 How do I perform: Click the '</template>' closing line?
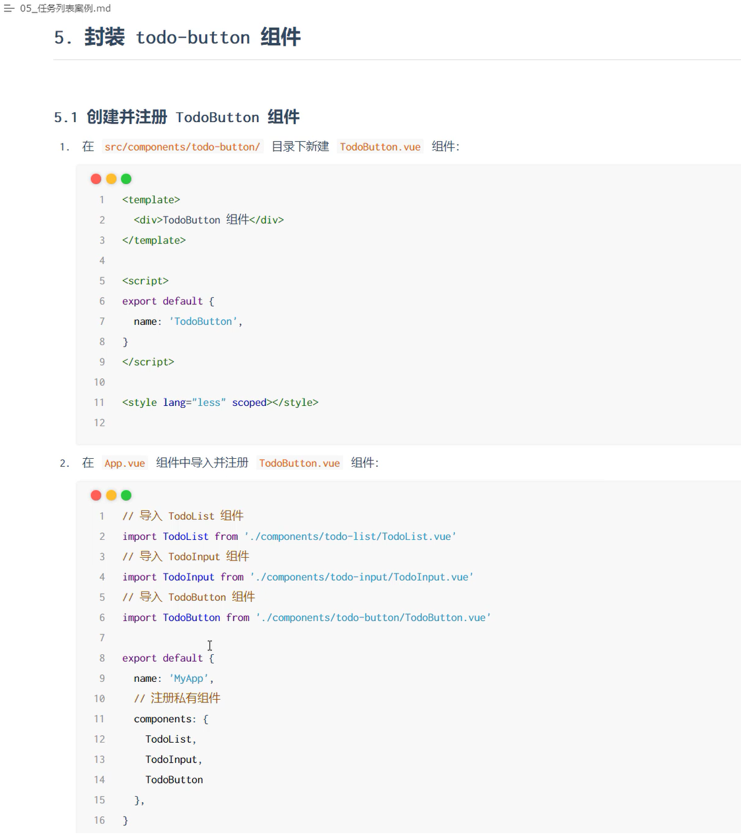154,240
